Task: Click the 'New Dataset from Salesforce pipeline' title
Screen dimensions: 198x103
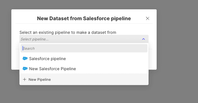Action: [x=84, y=18]
